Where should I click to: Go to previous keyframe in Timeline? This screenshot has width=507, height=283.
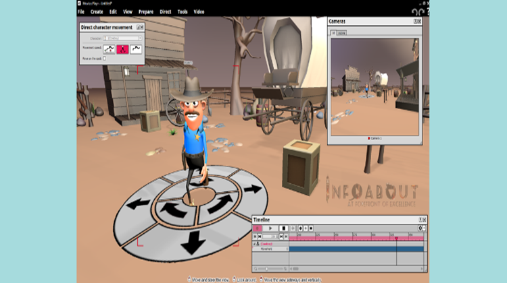pyautogui.click(x=260, y=237)
